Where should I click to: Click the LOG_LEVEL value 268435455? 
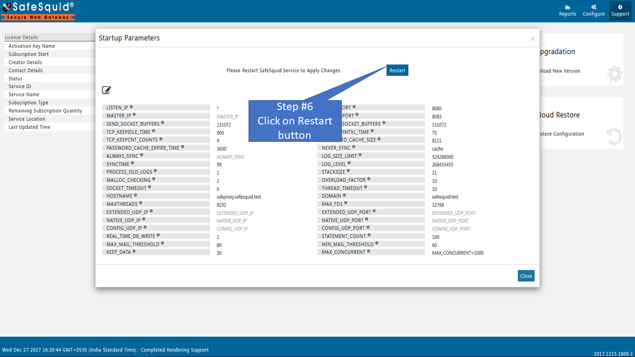click(x=443, y=165)
